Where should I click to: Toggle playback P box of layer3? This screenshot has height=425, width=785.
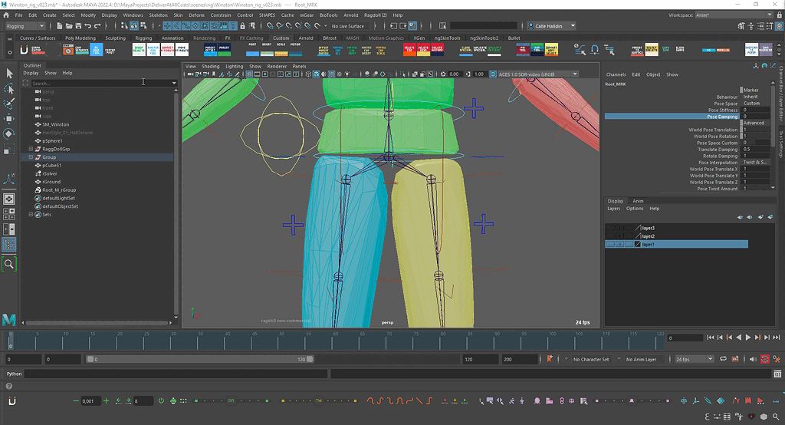pyautogui.click(x=619, y=228)
